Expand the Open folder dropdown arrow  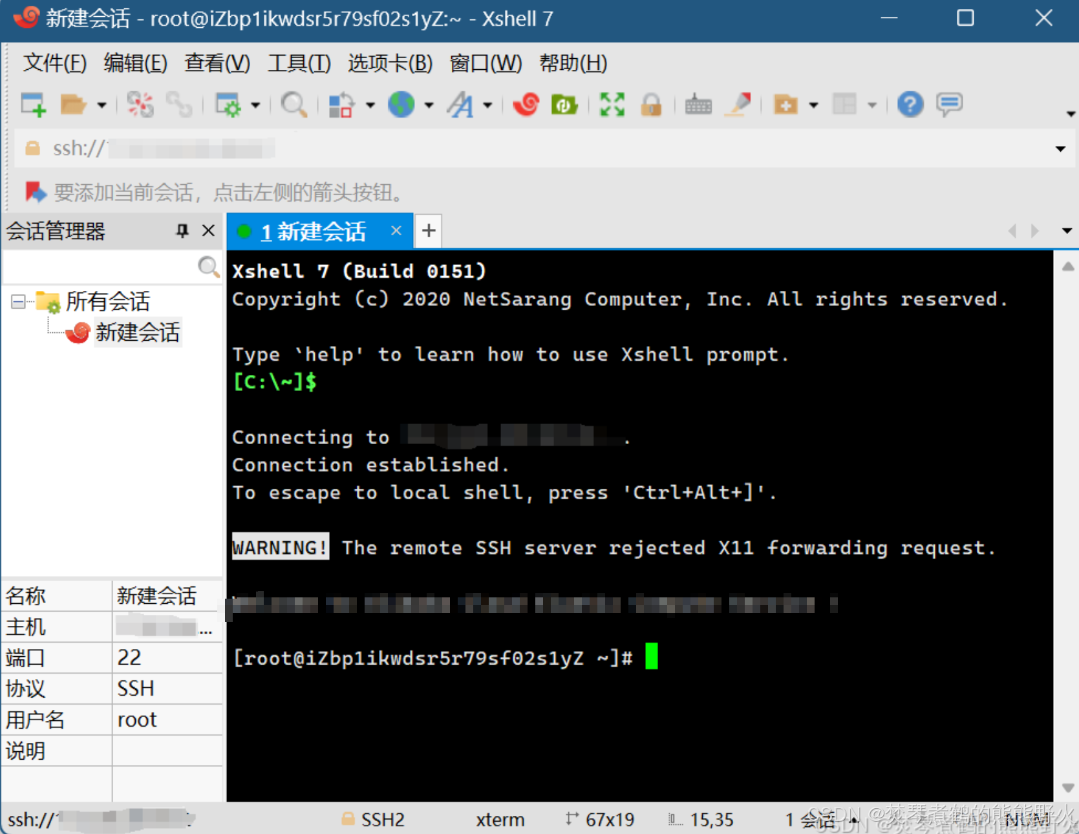(101, 105)
